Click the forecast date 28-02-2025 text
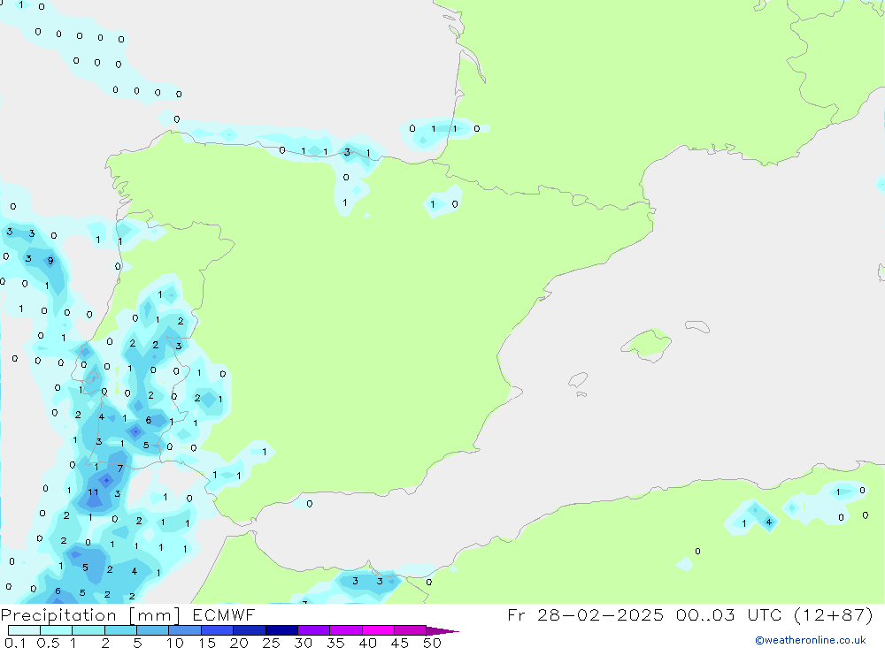Screen dimensions: 885x648 (x=598, y=615)
